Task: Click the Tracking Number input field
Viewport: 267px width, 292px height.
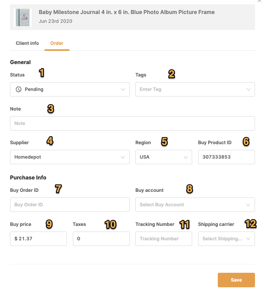Action: (x=164, y=239)
